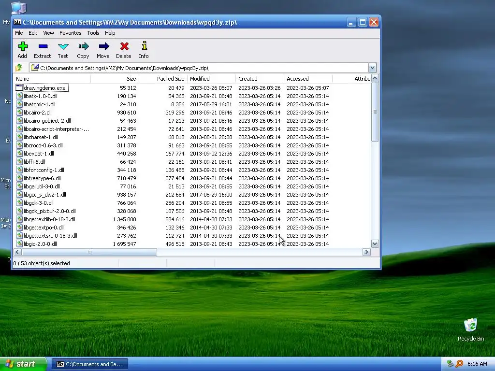This screenshot has height=371, width=495.
Task: Click the red Delete toolbar icon
Action: (x=124, y=46)
